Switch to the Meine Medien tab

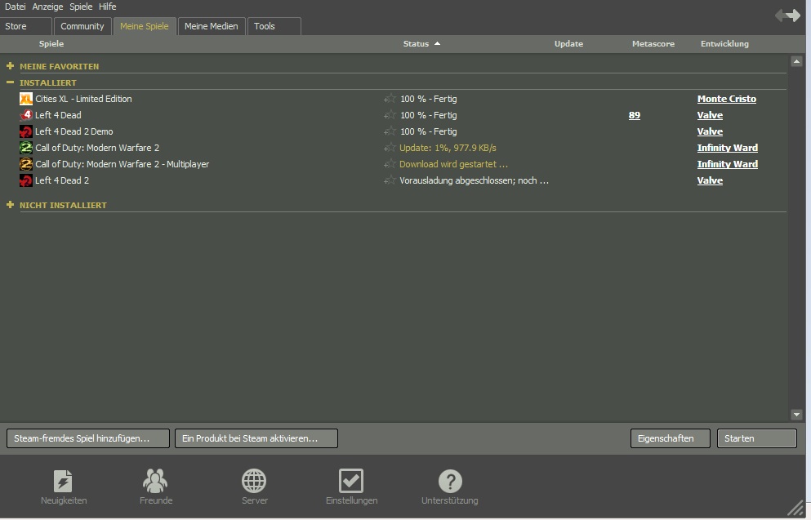pyautogui.click(x=211, y=26)
